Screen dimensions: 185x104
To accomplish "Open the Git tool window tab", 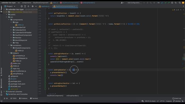I will tap(6, 98).
